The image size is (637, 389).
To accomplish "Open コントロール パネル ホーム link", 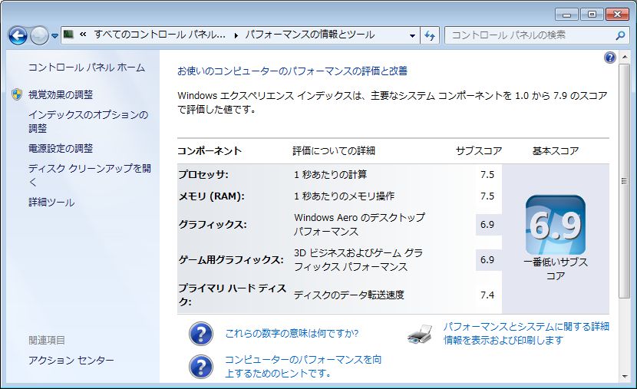I will point(87,68).
